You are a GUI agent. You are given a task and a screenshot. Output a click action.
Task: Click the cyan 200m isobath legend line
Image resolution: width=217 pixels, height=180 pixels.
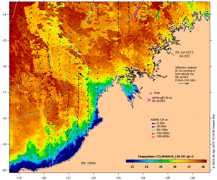86,165
